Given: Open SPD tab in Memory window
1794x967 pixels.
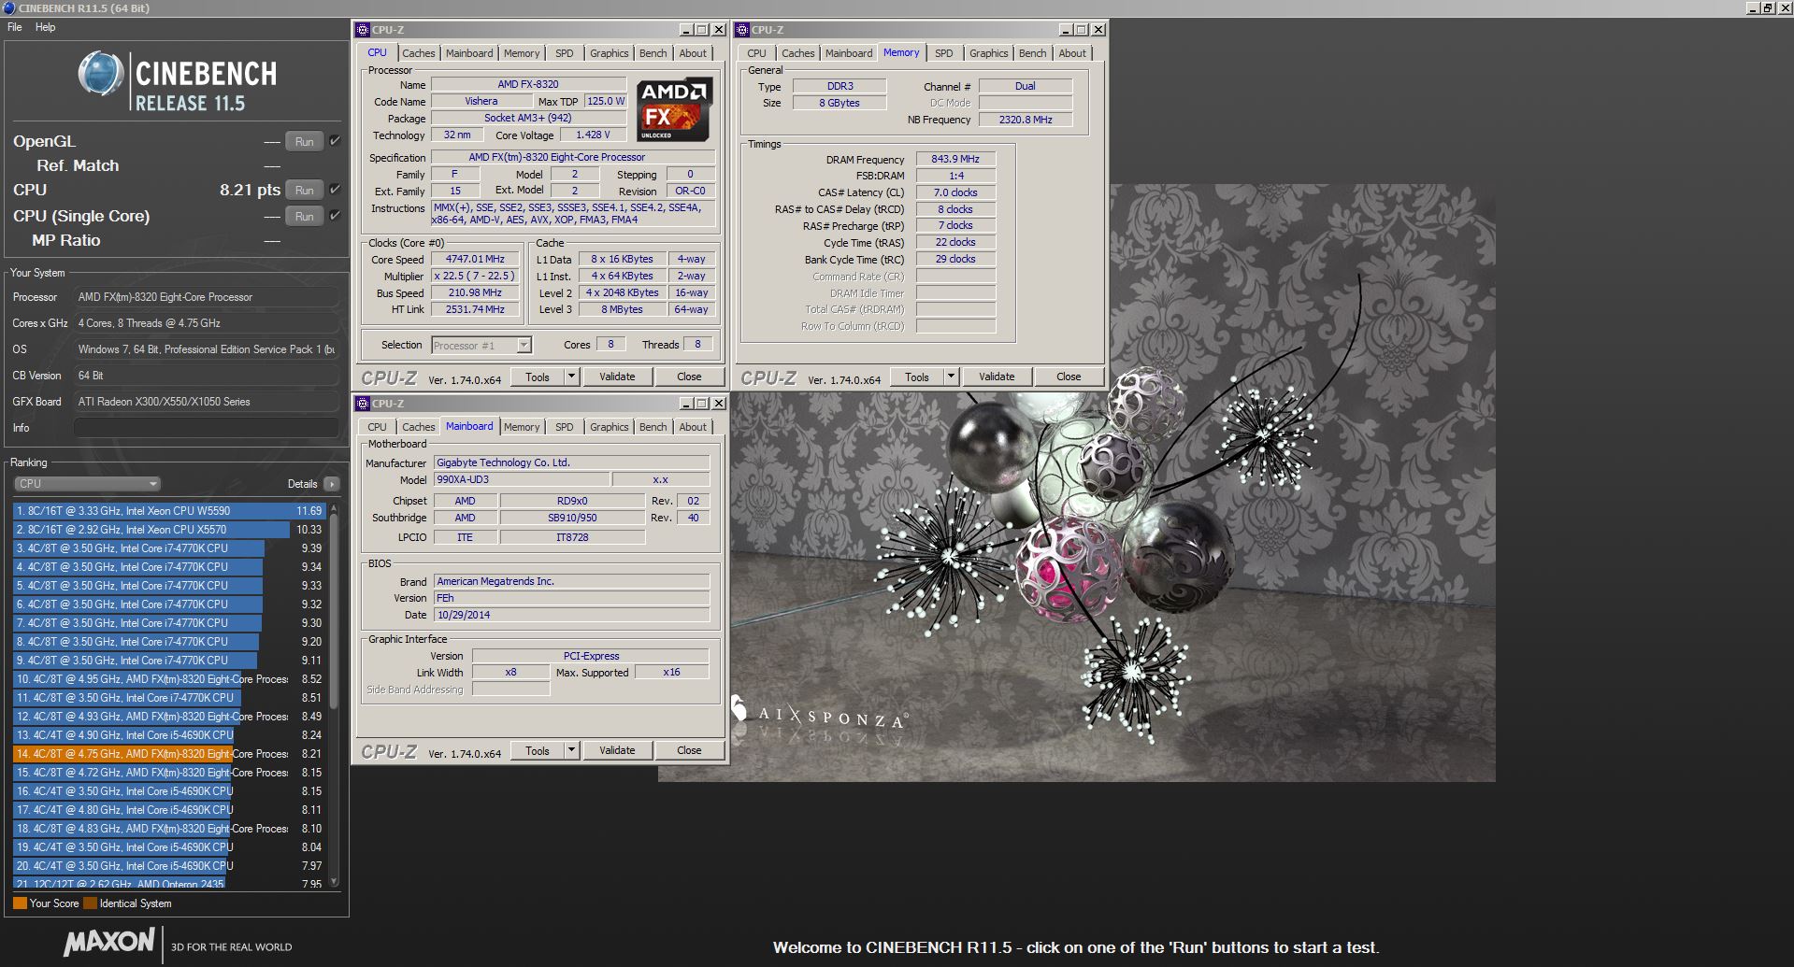Looking at the screenshot, I should pyautogui.click(x=944, y=53).
